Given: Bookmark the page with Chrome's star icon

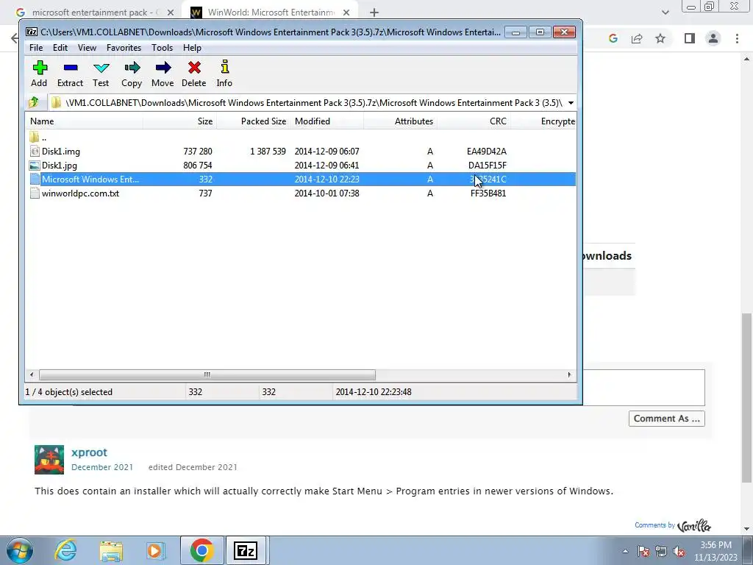Looking at the screenshot, I should tap(660, 38).
